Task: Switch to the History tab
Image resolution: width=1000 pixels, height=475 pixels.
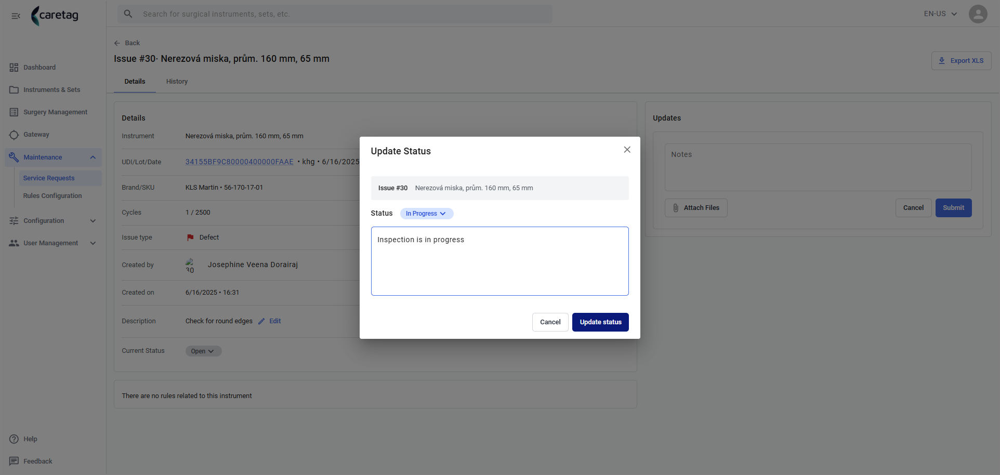Action: click(x=177, y=82)
